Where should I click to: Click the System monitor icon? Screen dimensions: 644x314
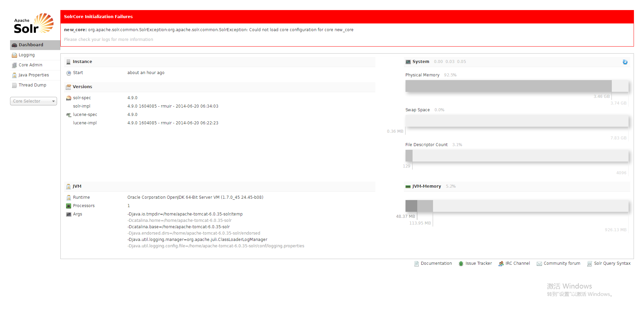(x=408, y=62)
